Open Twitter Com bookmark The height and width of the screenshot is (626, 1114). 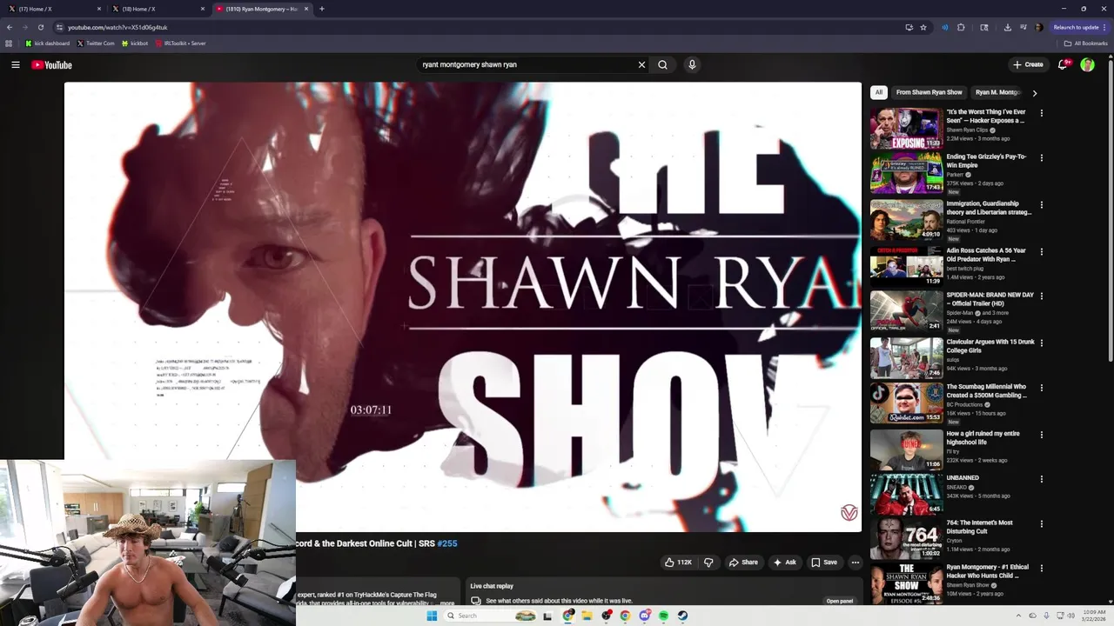96,43
